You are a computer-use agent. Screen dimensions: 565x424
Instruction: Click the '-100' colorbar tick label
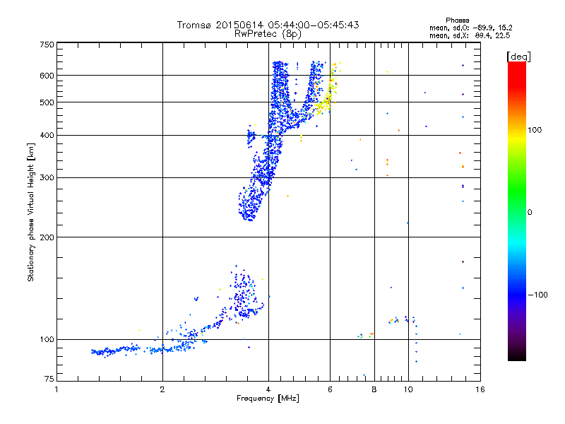[x=537, y=295]
